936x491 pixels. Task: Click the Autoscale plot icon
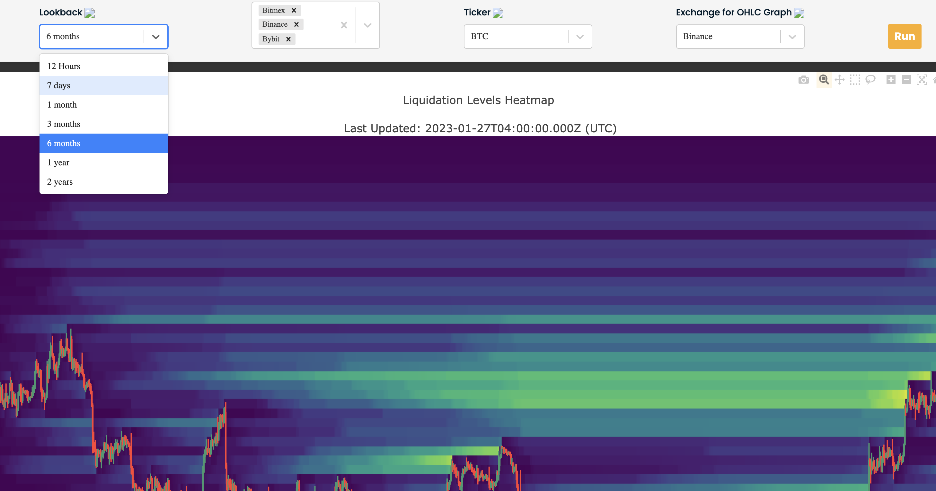point(922,80)
